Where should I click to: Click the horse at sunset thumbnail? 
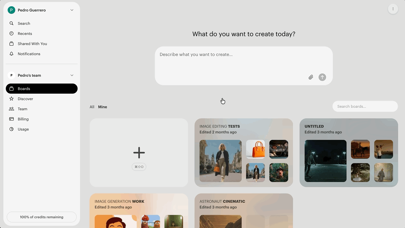[360, 149]
